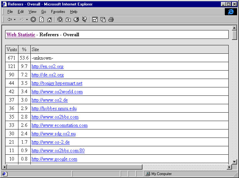Maximize the Internet Explorer window
Screen dimensions: 239x178
229,4
